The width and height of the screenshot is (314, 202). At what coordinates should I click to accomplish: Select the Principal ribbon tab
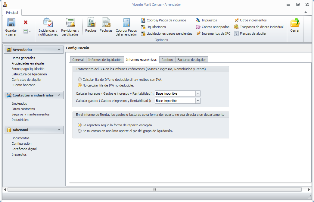point(12,13)
